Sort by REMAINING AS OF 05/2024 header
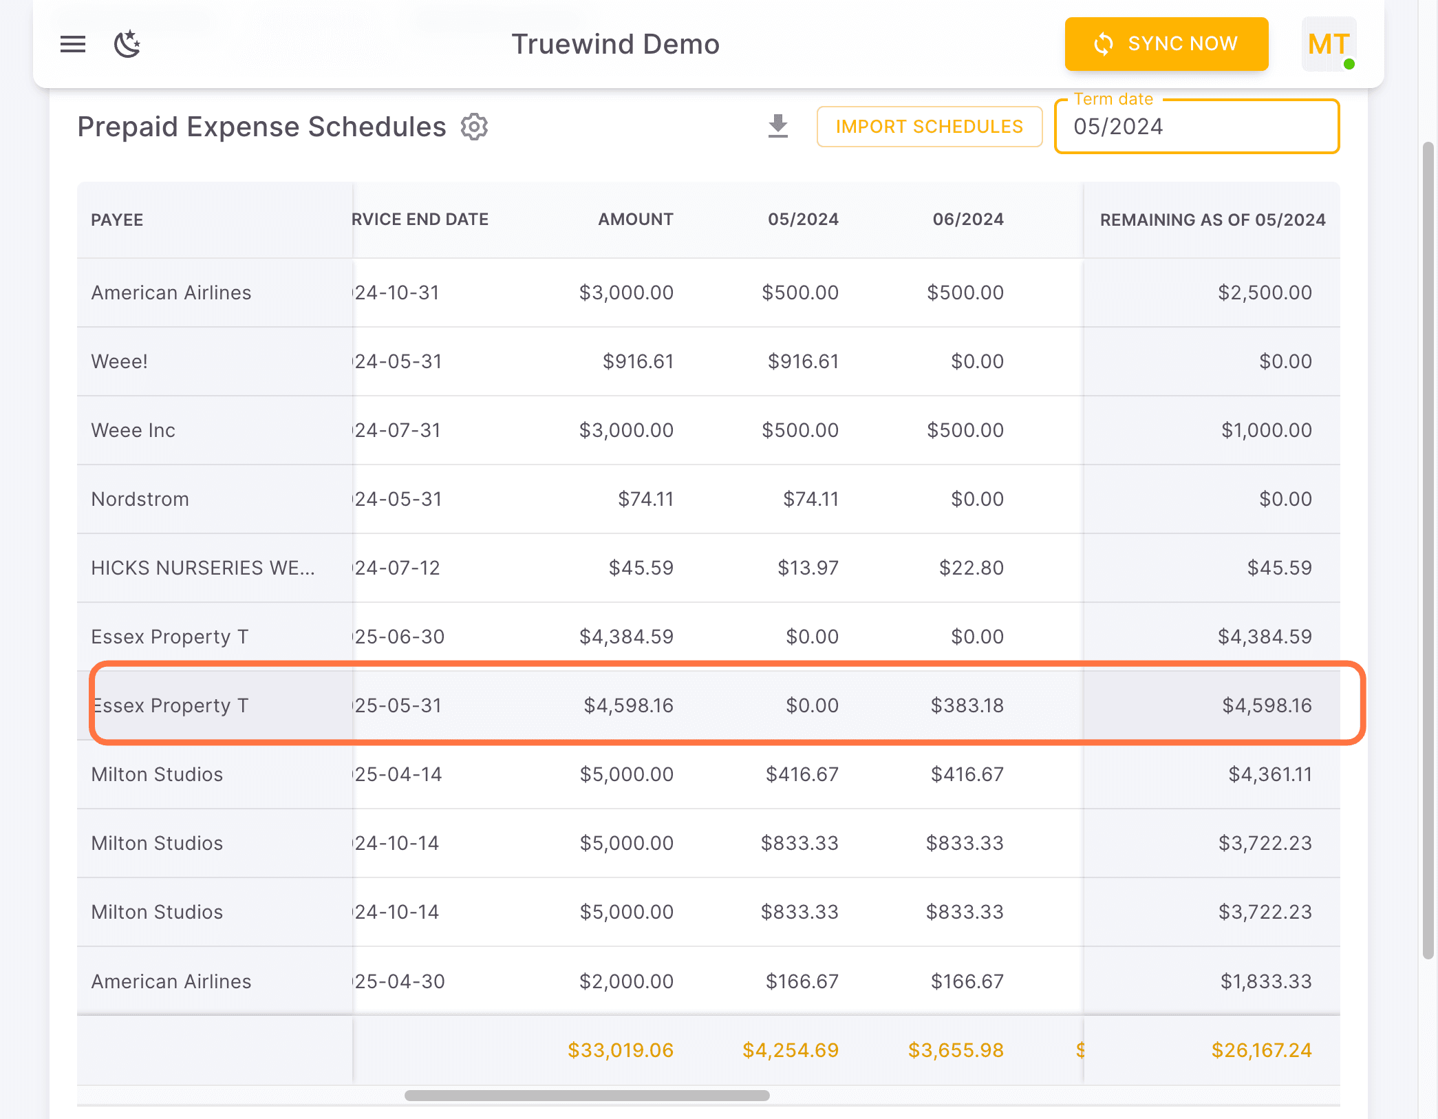The image size is (1438, 1119). point(1212,219)
